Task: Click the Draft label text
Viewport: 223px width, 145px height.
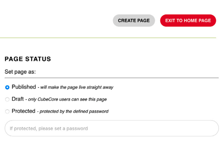Action: 18,99
